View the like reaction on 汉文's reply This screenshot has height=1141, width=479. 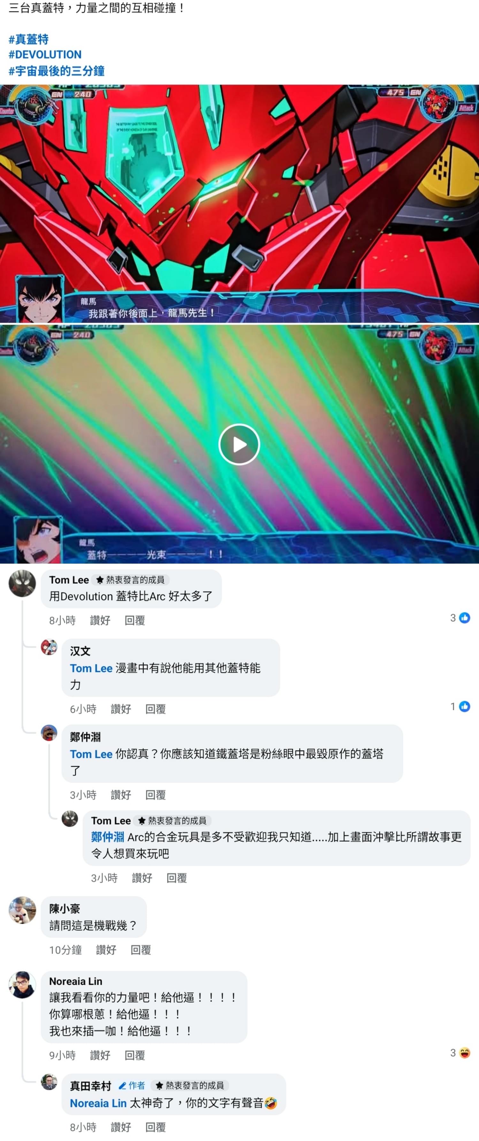460,706
